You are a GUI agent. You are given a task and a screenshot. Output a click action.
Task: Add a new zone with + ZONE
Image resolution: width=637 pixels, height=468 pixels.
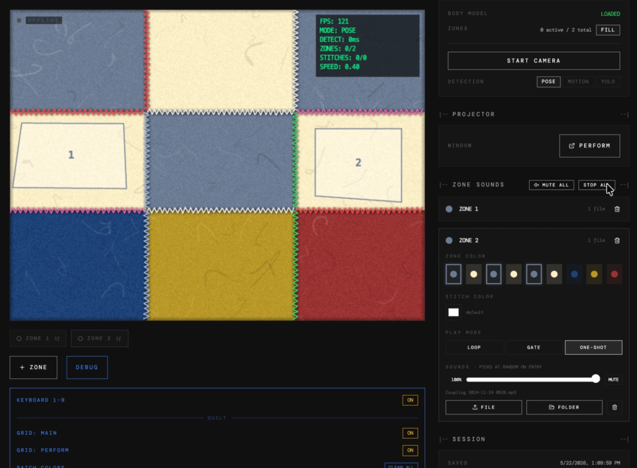point(33,367)
